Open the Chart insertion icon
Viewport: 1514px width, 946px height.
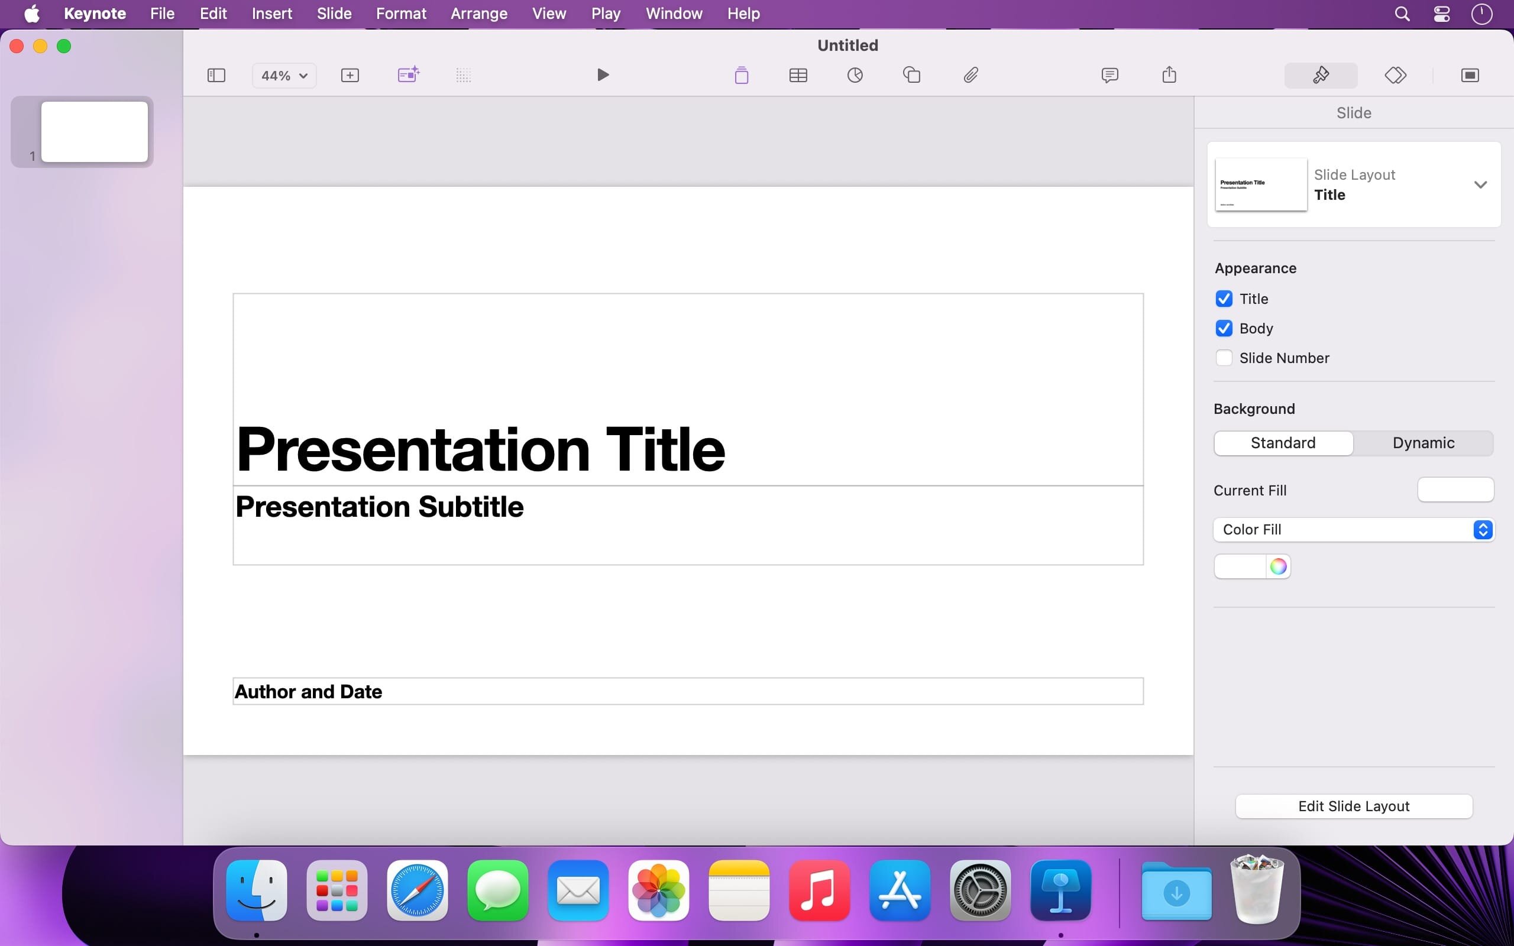855,75
